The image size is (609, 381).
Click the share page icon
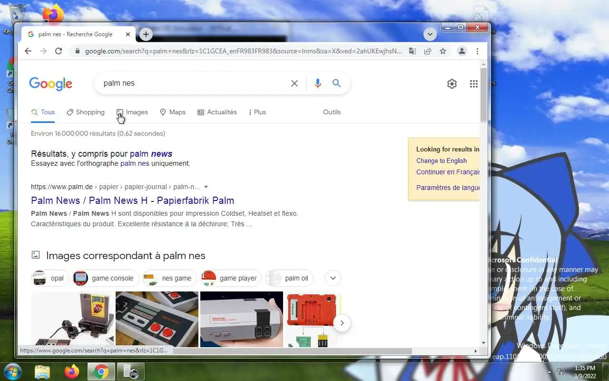tap(428, 51)
